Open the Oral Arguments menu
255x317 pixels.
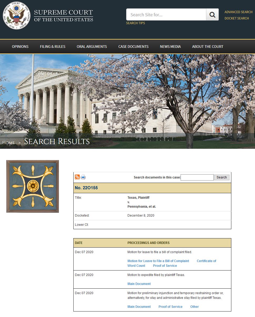[x=92, y=47]
